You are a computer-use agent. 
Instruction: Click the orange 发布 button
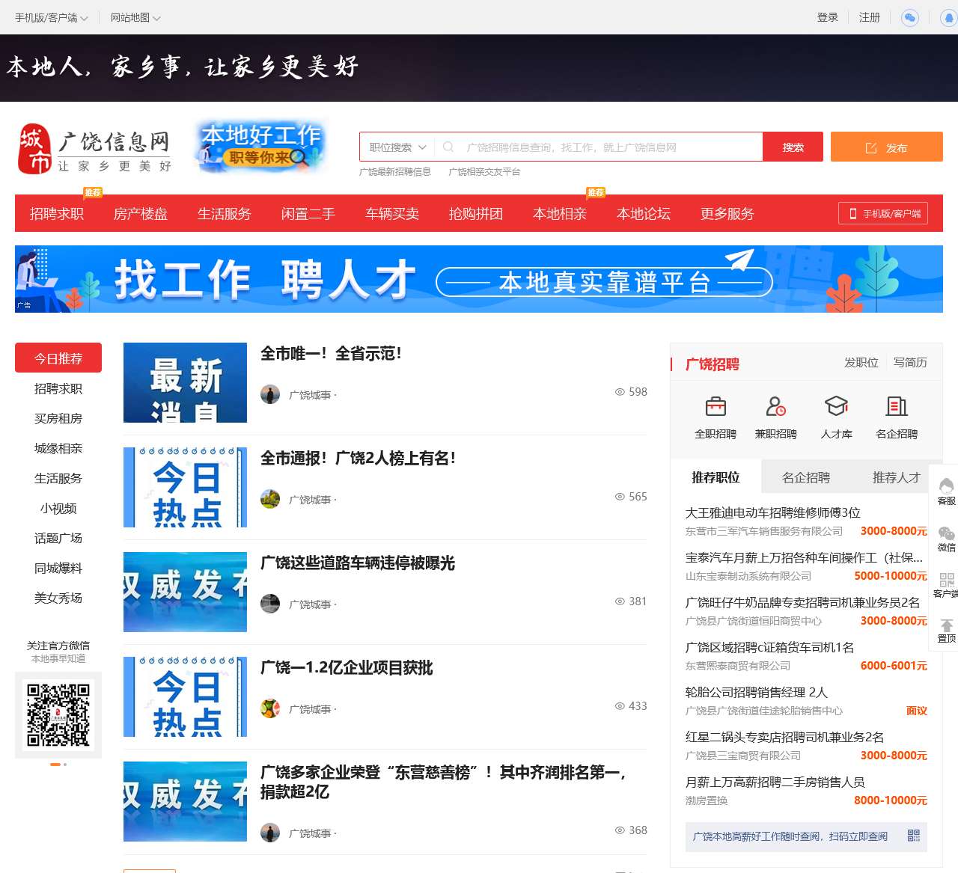click(886, 147)
